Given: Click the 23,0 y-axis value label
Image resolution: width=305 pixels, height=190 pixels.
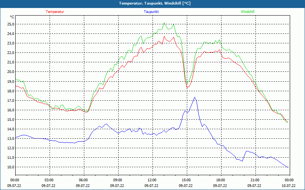Looking at the screenshot, I should [x=10, y=43].
